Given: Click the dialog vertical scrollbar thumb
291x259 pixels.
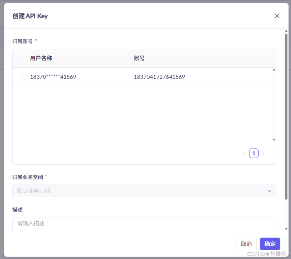Looking at the screenshot, I should [x=286, y=116].
